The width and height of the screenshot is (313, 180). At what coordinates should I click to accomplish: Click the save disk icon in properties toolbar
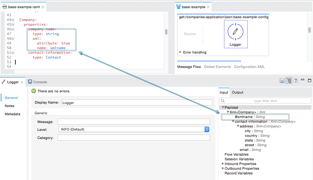coord(282,80)
